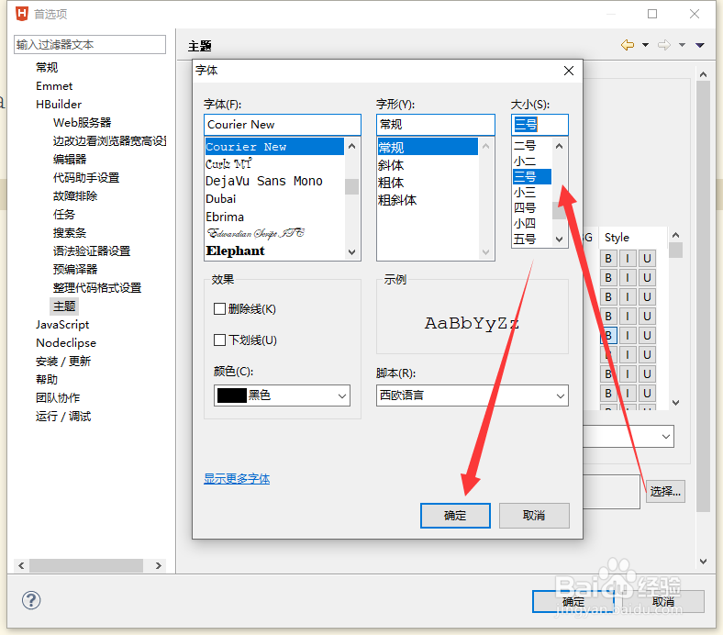723x635 pixels.
Task: Click tree panel horizontal scroll right arrow
Action: coord(158,565)
